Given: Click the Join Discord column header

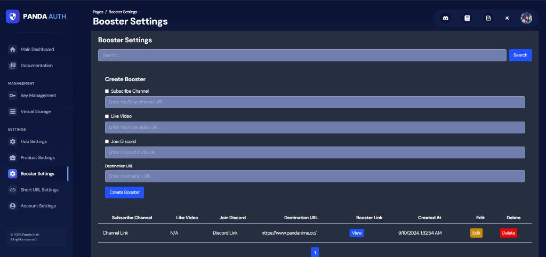Looking at the screenshot, I should click(232, 218).
